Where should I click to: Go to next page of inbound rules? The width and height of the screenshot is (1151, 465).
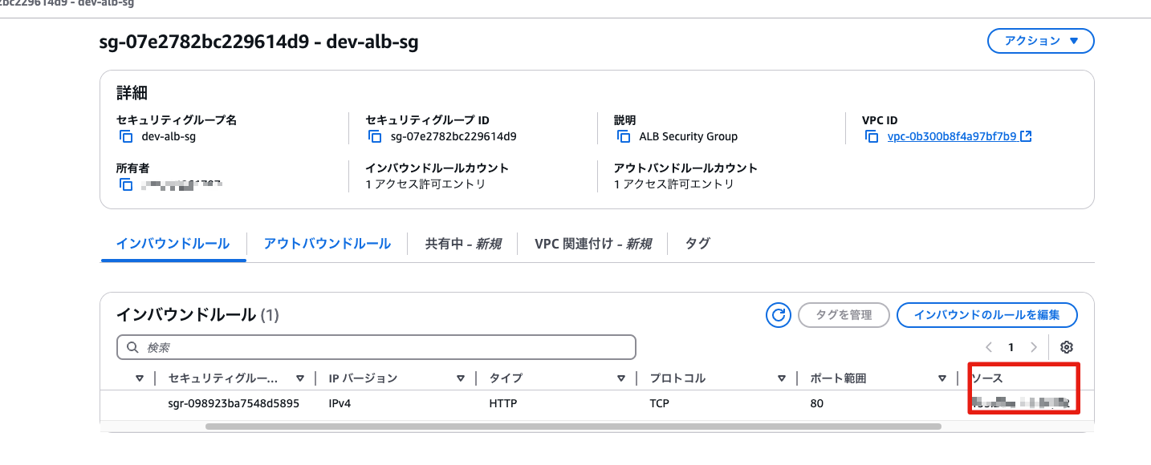pos(1034,347)
